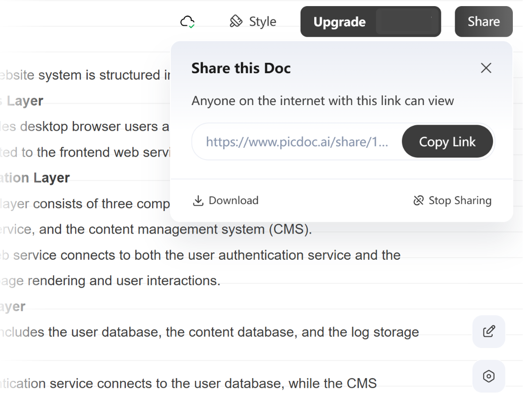Click the pencil edit icon button
Viewport: 526px width, 394px height.
pyautogui.click(x=488, y=332)
